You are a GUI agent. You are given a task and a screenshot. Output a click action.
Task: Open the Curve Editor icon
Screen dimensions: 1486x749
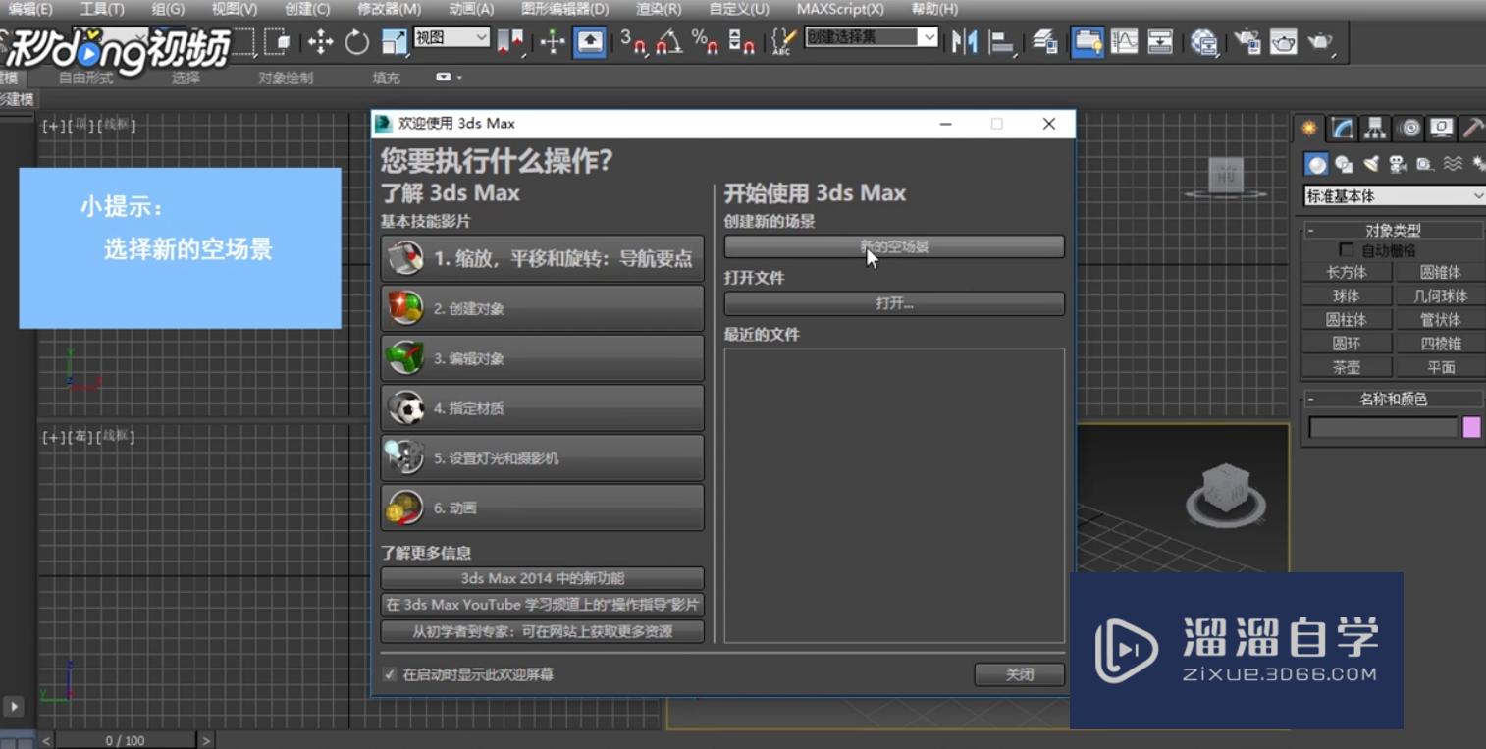click(x=1124, y=41)
